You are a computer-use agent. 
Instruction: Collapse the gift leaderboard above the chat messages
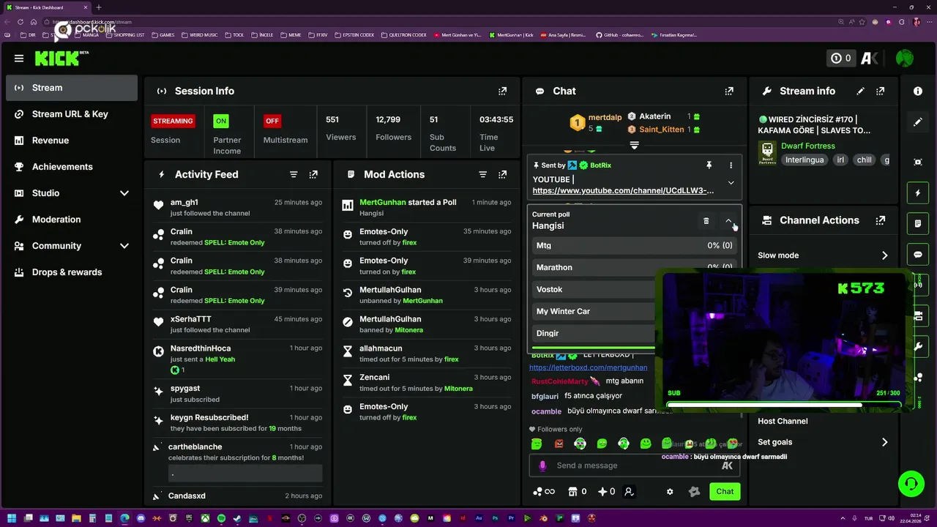pyautogui.click(x=634, y=146)
